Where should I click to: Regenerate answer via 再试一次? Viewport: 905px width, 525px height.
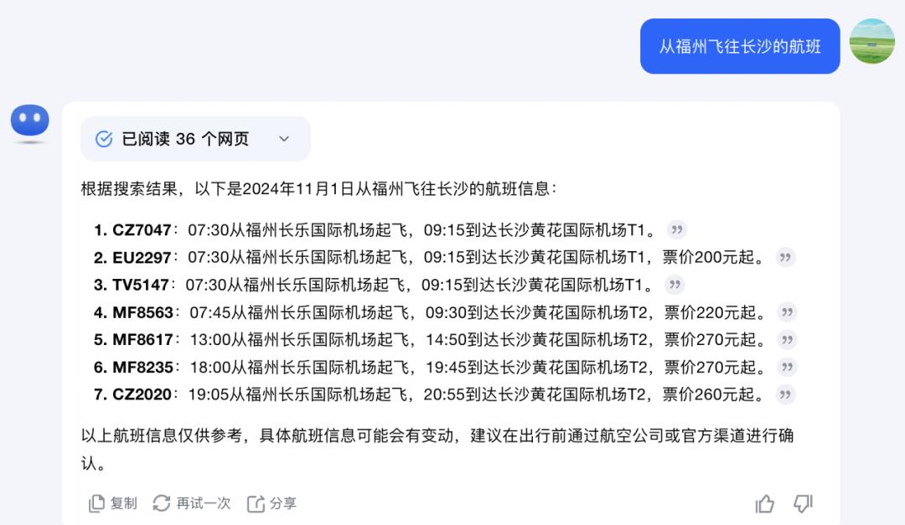[192, 503]
